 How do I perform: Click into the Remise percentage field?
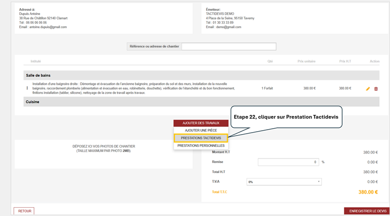pos(289,162)
